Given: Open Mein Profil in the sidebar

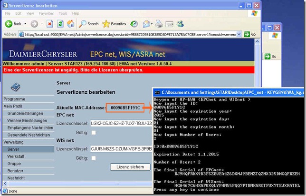Looking at the screenshot, I should [x=13, y=106].
